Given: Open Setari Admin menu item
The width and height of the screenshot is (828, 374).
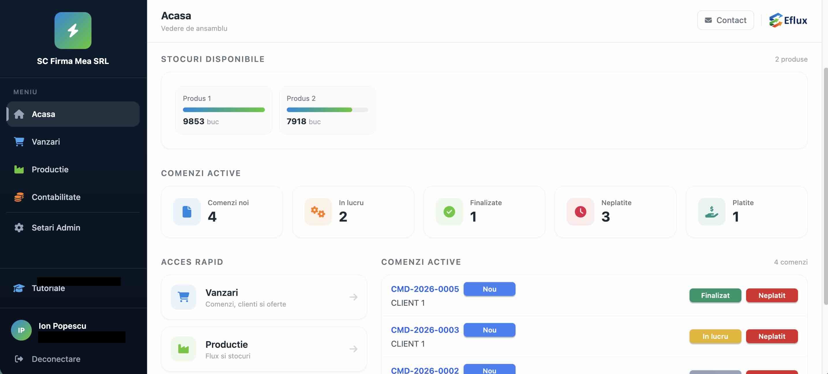Looking at the screenshot, I should click(73, 227).
